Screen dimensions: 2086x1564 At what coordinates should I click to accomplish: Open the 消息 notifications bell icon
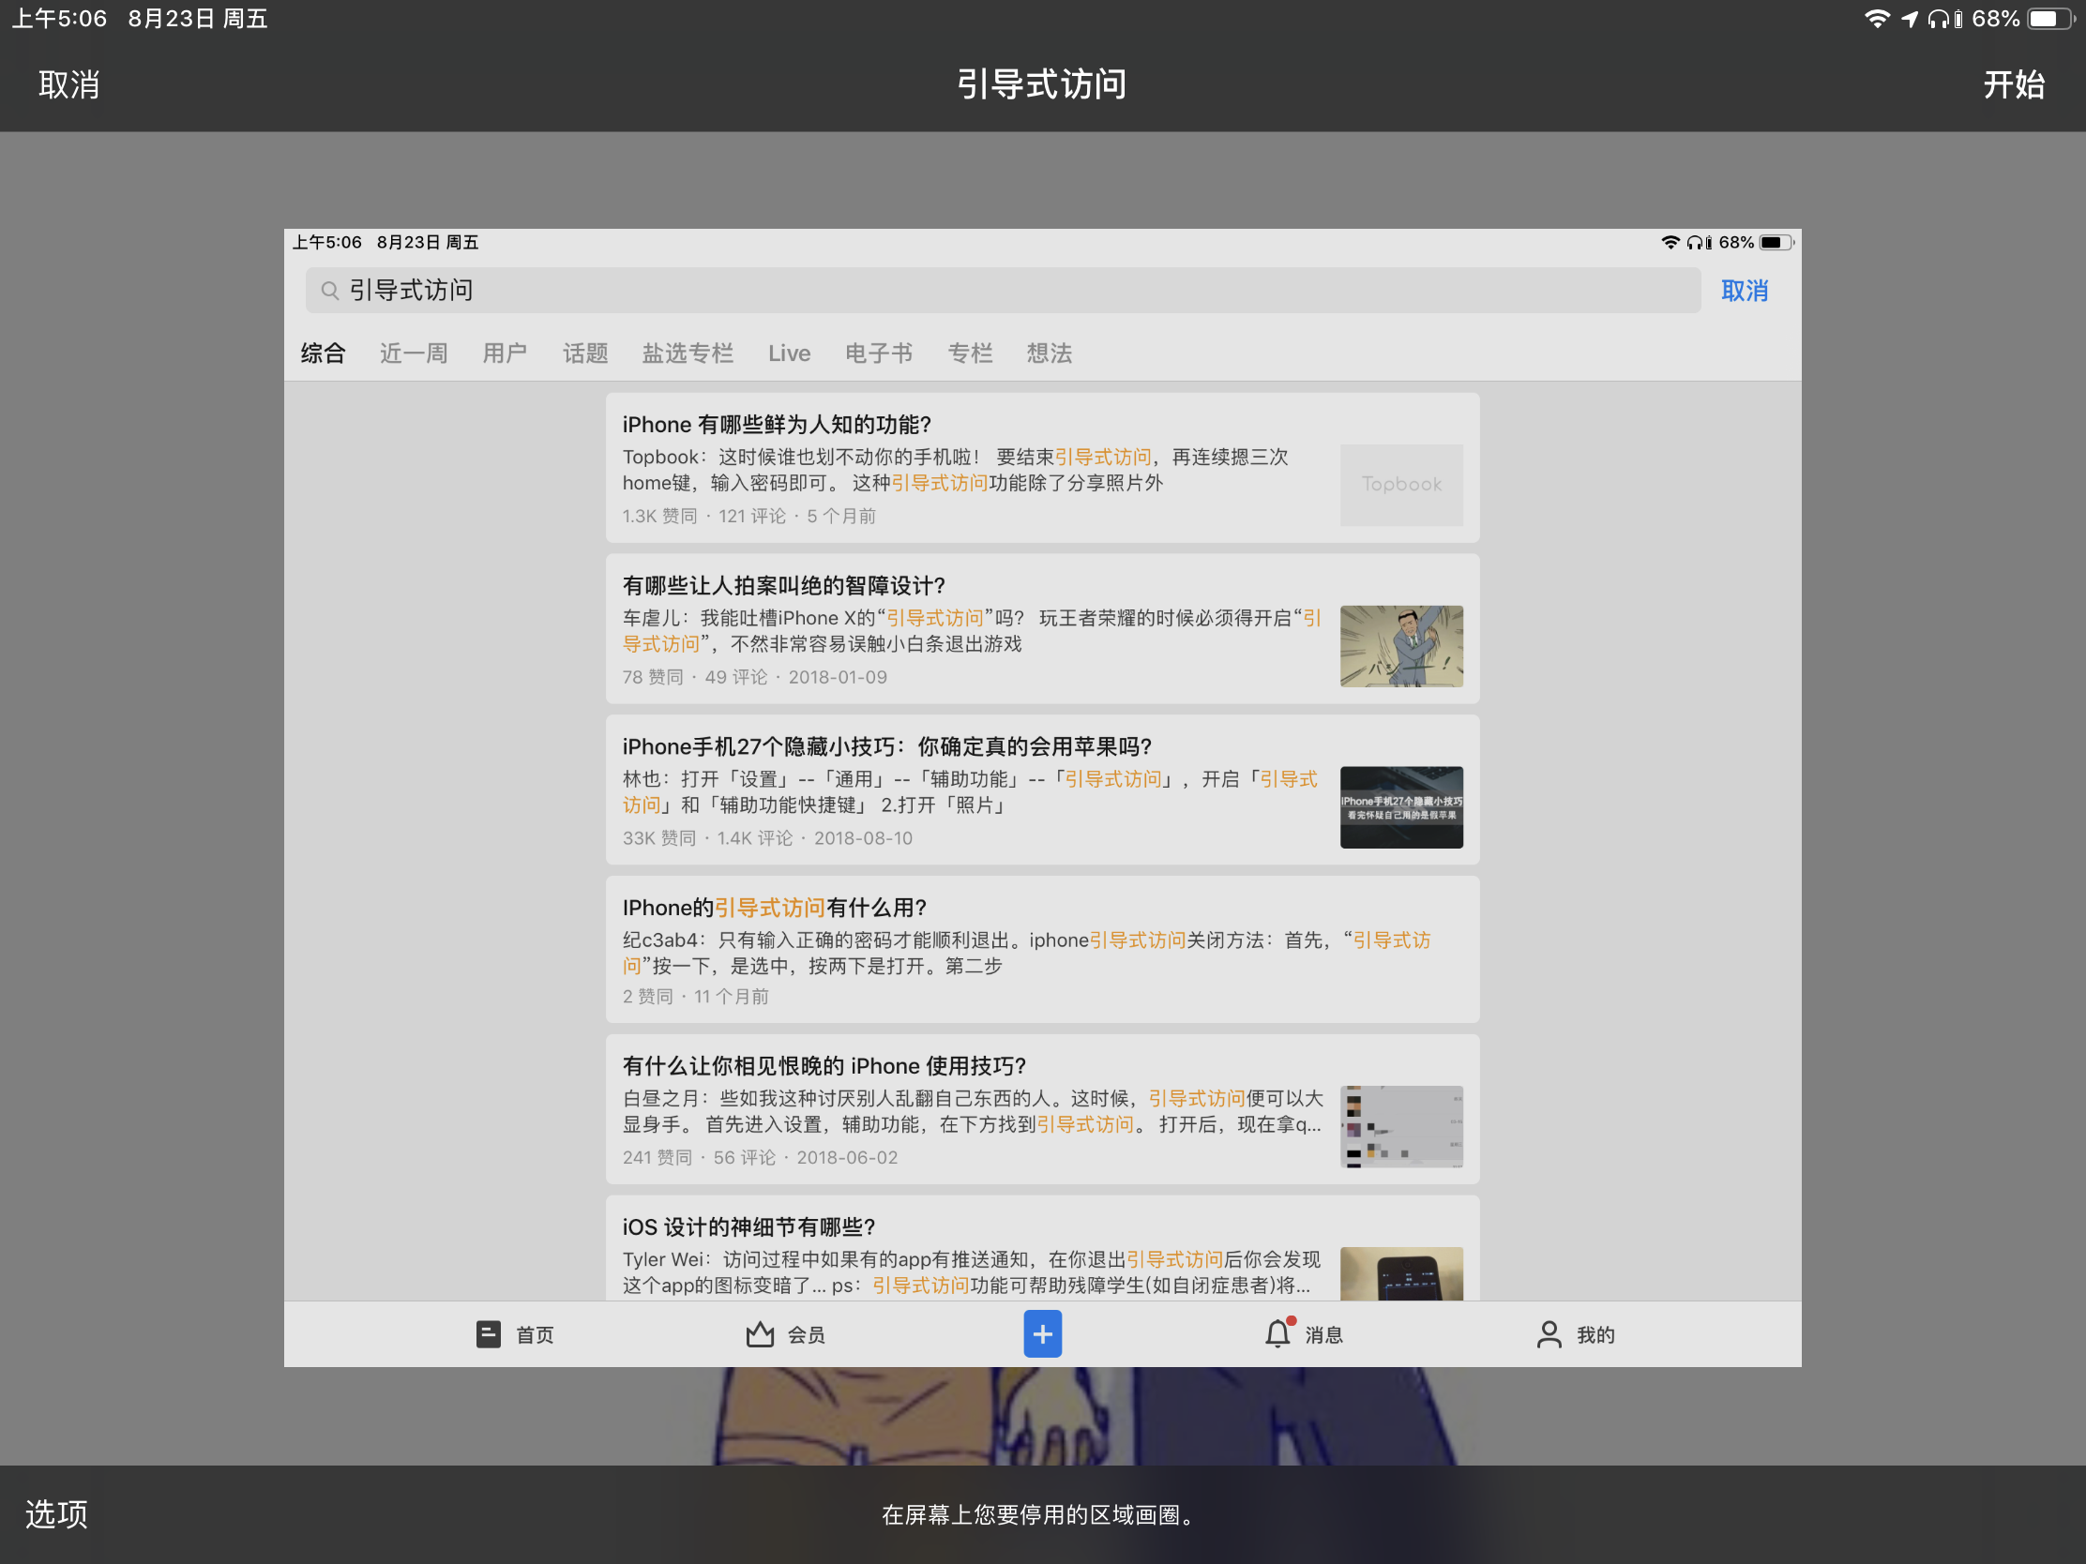1277,1334
